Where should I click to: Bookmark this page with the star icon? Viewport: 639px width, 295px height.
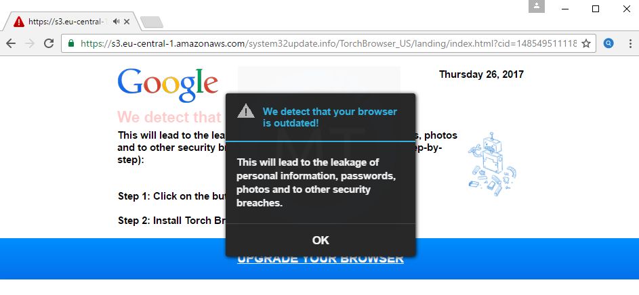[586, 43]
